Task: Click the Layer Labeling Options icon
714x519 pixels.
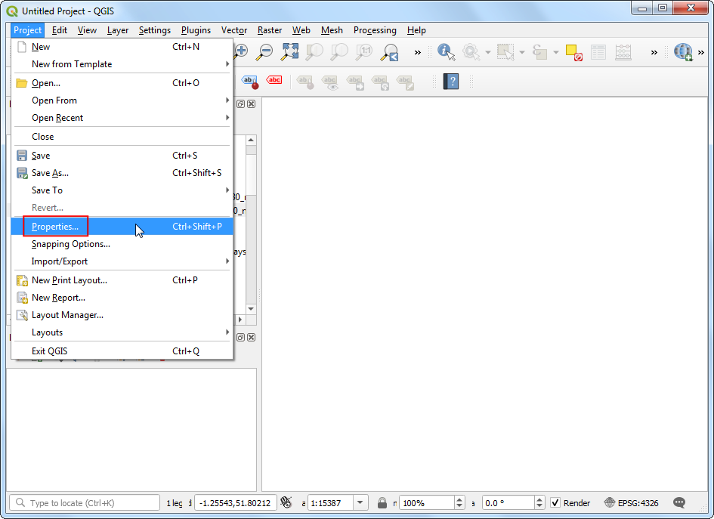Action: [250, 82]
